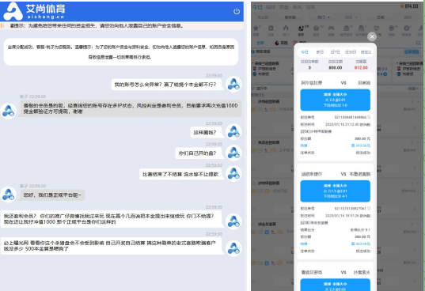Open the 时间 filter dropdown
This screenshot has width=425, height=291.
(351, 17)
